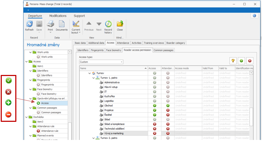Viewport: 262px width, 141px height.
Task: Open the Boarder category tab
Action: pyautogui.click(x=176, y=43)
